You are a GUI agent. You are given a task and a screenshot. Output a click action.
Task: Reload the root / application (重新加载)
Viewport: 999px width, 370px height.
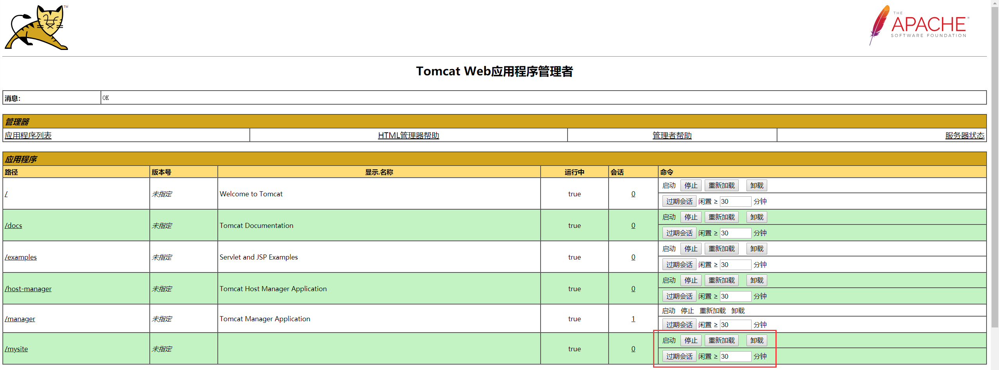pos(721,185)
